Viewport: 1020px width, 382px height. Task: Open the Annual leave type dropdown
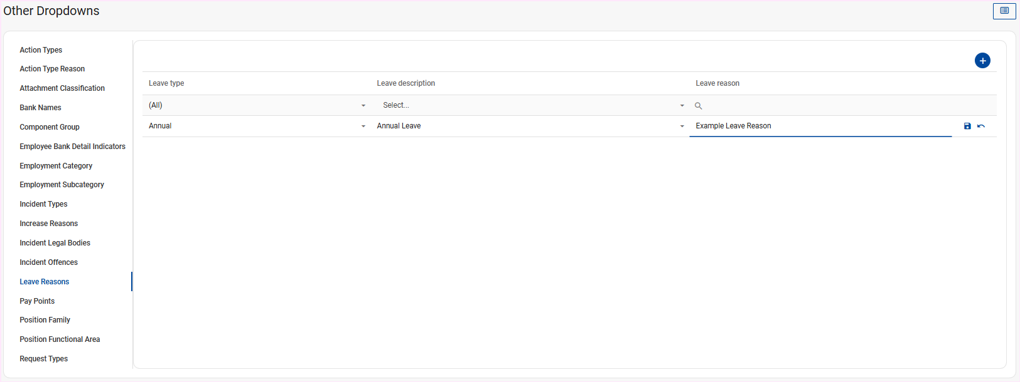363,126
